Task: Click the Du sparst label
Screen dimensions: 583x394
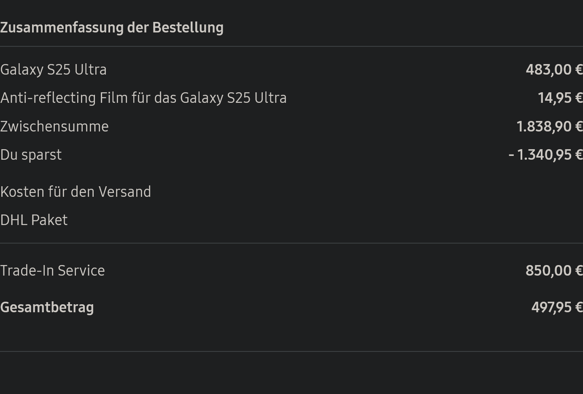Action: pos(31,155)
